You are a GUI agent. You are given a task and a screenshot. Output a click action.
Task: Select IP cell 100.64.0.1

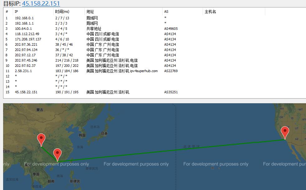[23, 28]
